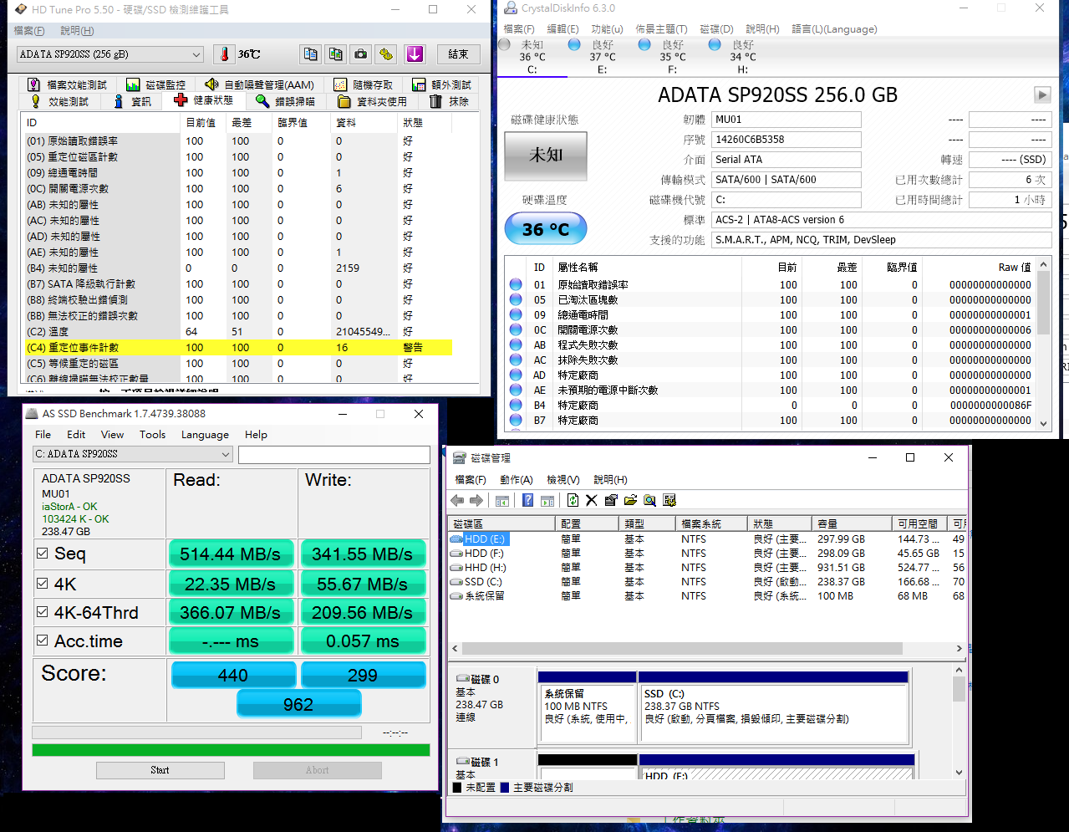Image resolution: width=1069 pixels, height=832 pixels.
Task: Toggle the Acc.time benchmark checkbox
Action: tap(42, 641)
